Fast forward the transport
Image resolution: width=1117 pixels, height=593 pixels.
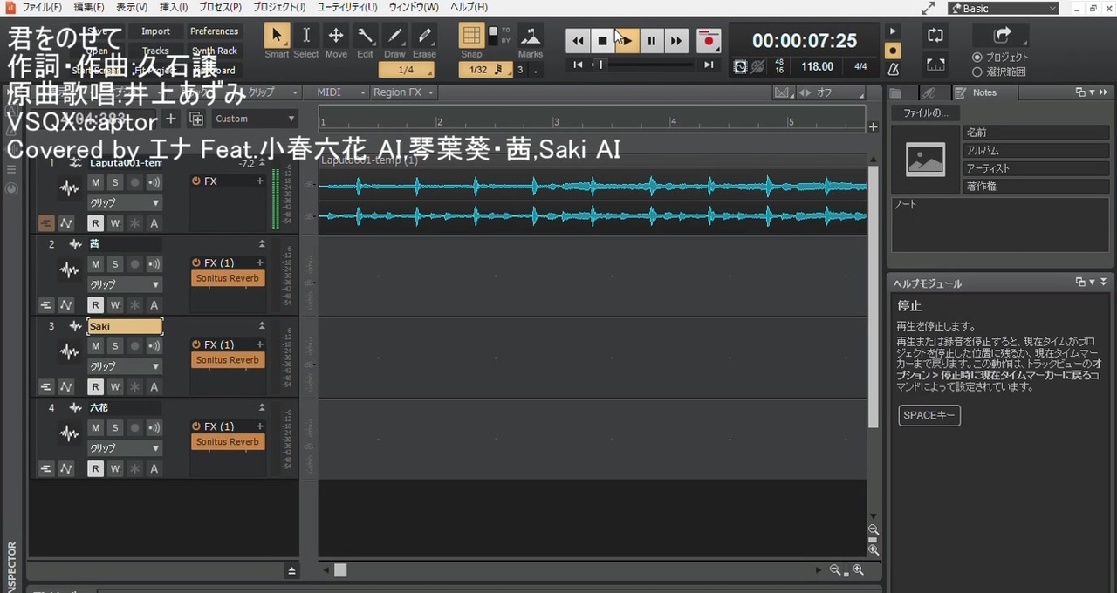point(675,40)
